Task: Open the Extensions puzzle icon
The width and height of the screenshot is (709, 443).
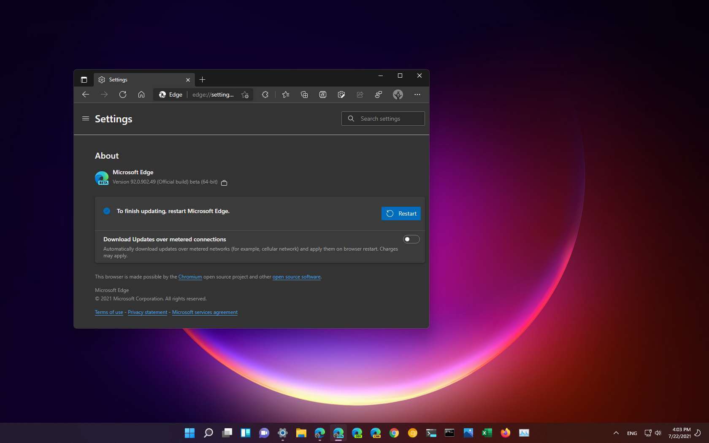Action: 265,95
